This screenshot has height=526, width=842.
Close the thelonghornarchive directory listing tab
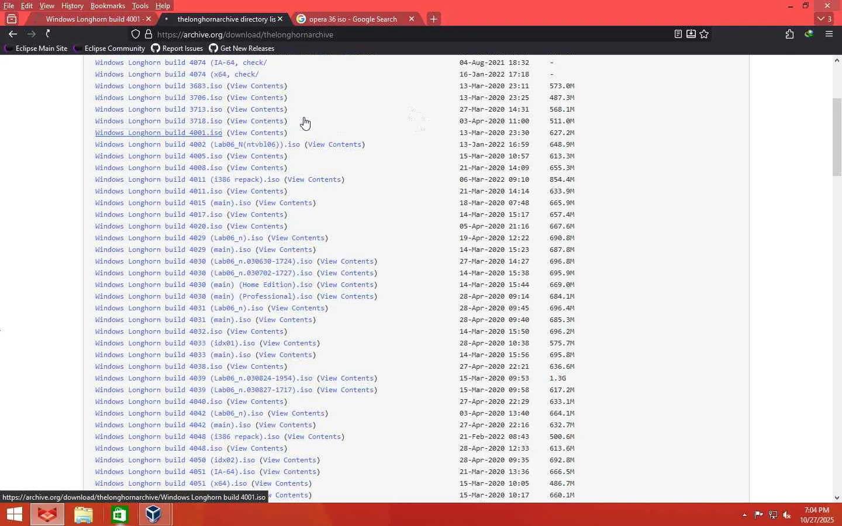(x=280, y=19)
